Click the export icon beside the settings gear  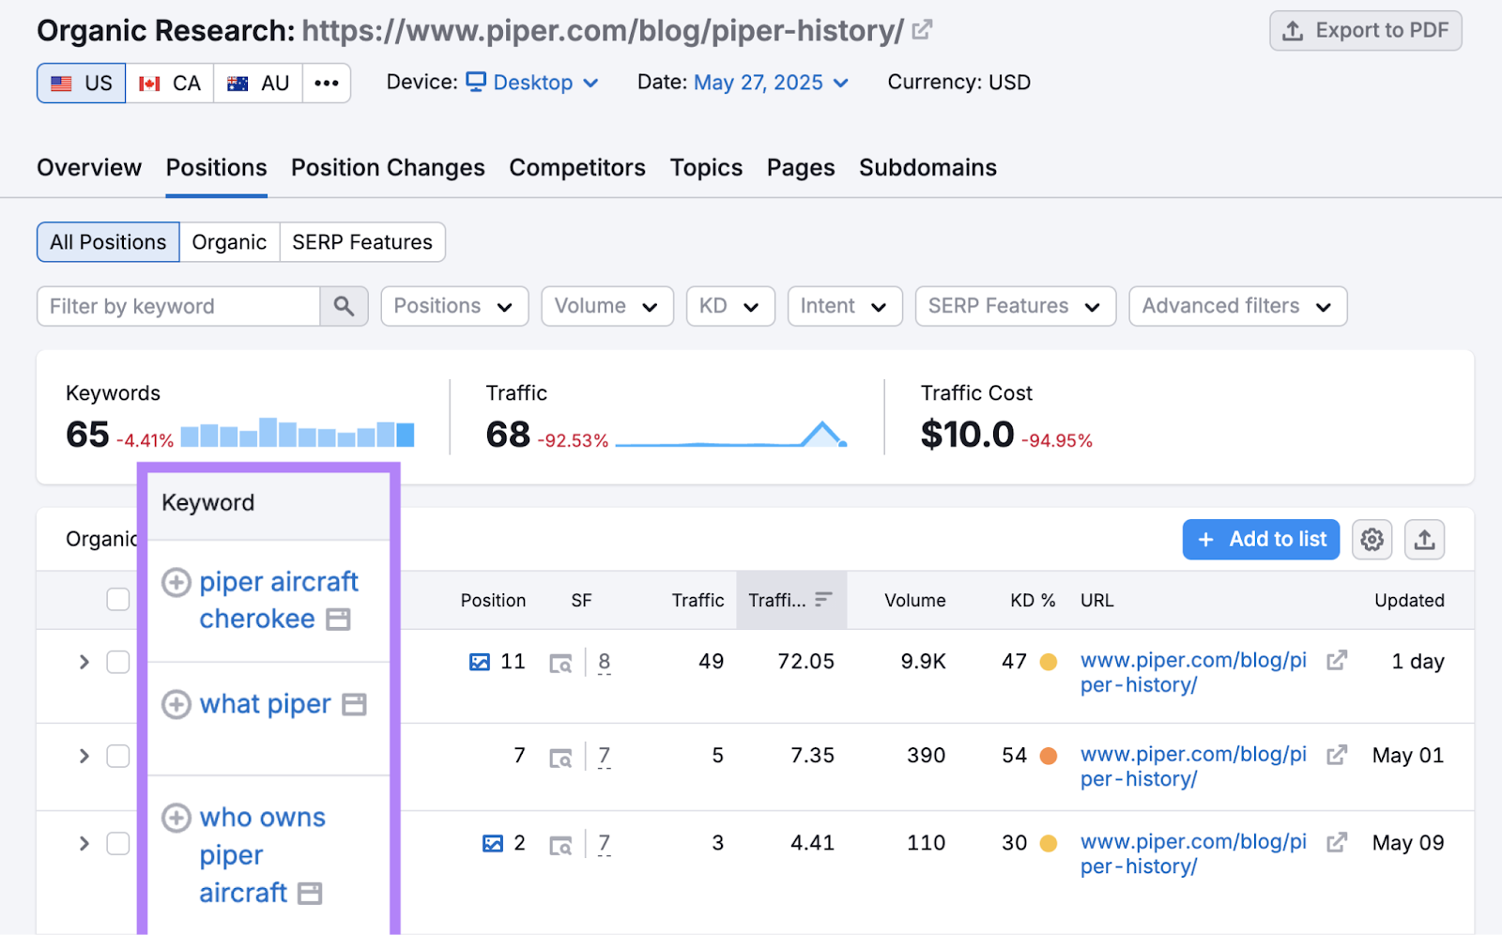click(1424, 540)
